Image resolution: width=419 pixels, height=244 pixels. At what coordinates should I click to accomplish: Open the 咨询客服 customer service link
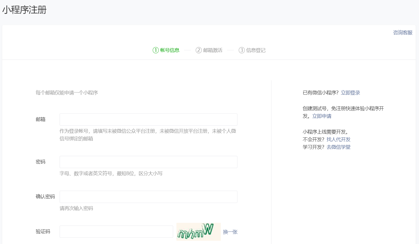pyautogui.click(x=403, y=33)
